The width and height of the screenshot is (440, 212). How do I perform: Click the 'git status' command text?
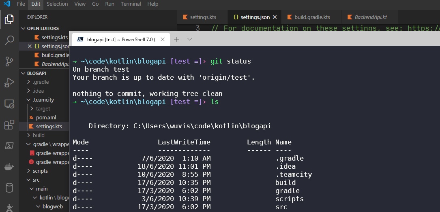[x=231, y=61]
